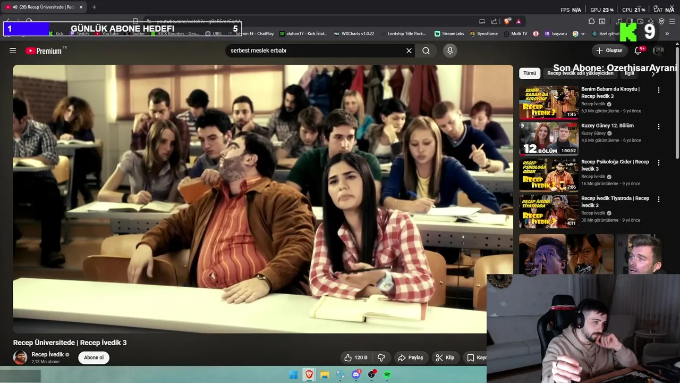Open Kuzey Güney channel name link
This screenshot has width=680, height=383.
click(x=593, y=133)
